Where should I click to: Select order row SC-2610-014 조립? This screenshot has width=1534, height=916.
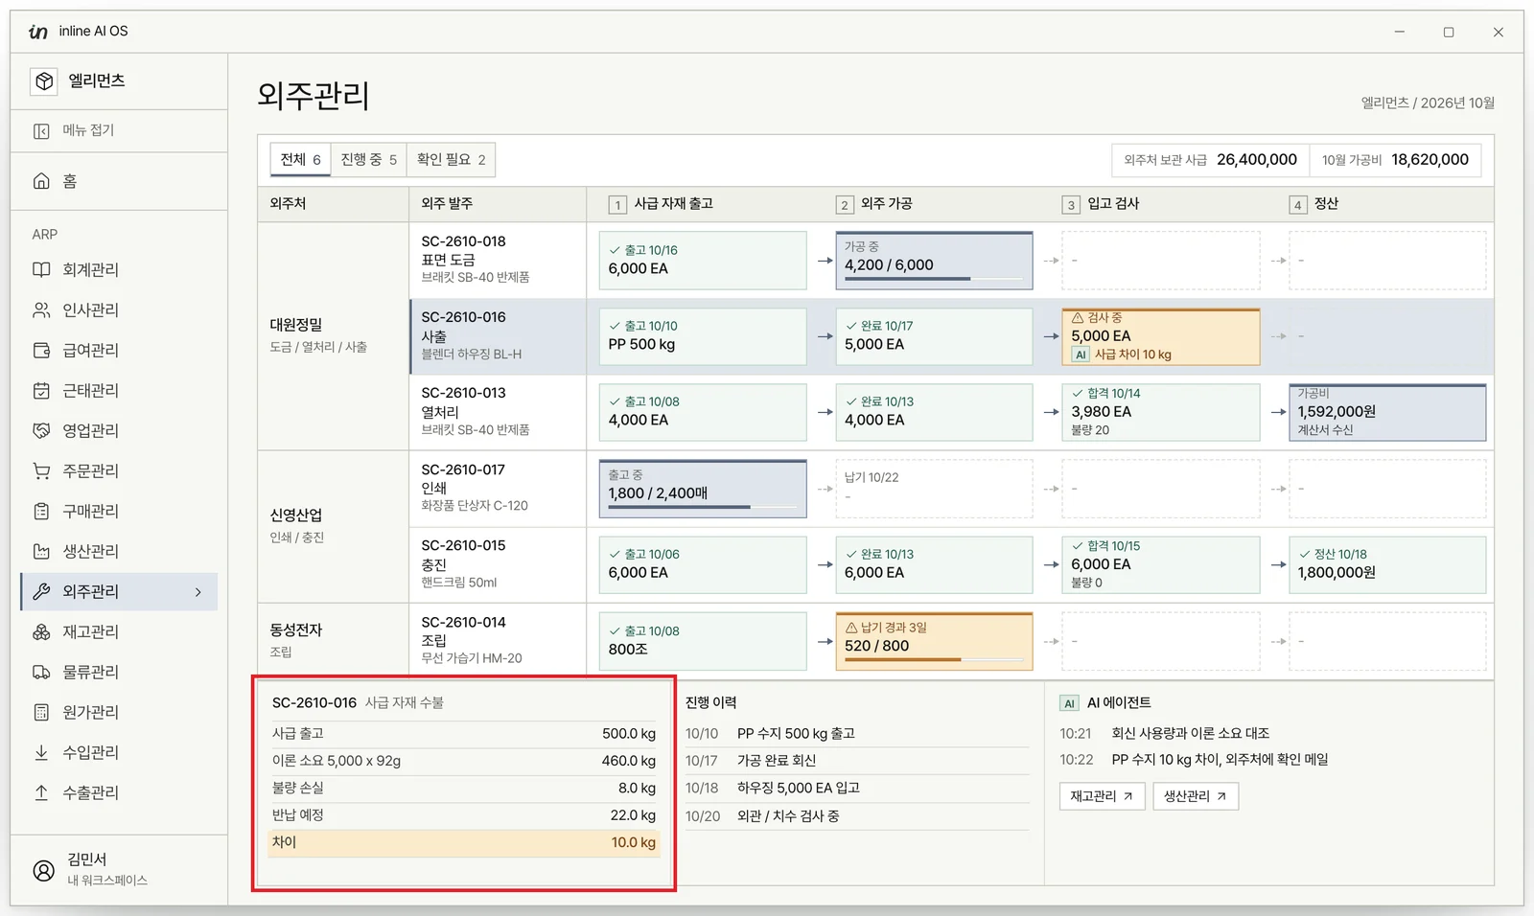[x=498, y=641]
